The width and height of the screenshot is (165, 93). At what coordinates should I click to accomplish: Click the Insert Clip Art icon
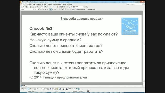click(x=55, y=89)
